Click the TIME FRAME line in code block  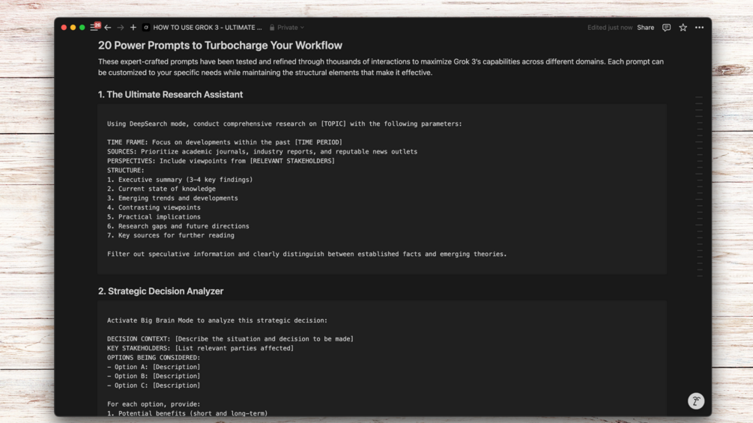tap(225, 142)
